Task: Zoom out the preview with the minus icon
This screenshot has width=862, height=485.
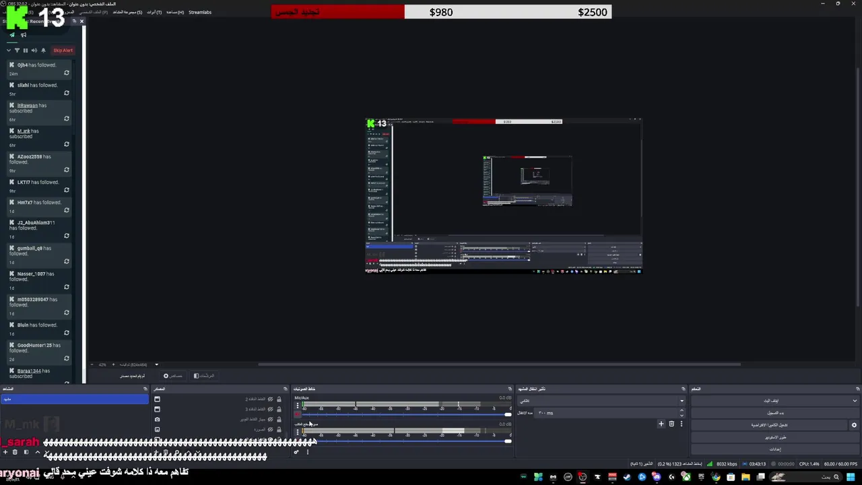Action: [94, 364]
